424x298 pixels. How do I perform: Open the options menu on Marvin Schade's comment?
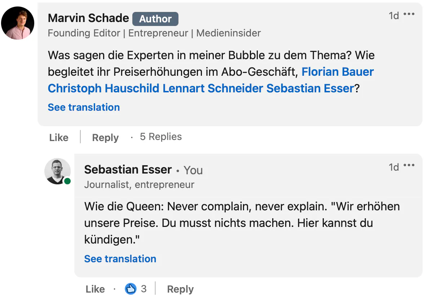pyautogui.click(x=409, y=14)
